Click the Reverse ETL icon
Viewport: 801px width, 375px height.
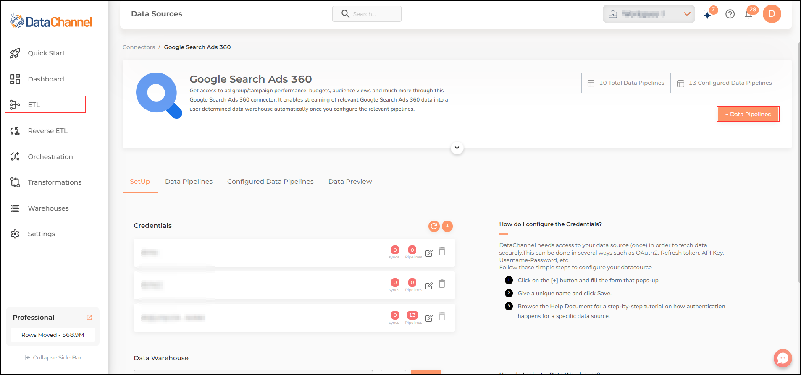pyautogui.click(x=15, y=131)
